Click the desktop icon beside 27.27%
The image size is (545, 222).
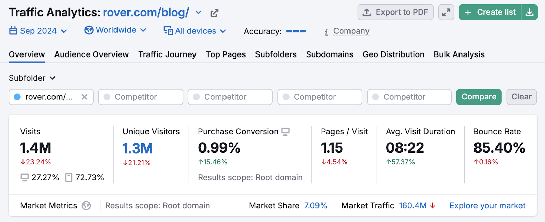[25, 177]
